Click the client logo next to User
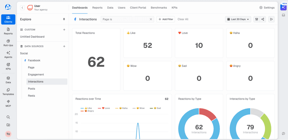The image size is (288, 140). (30, 8)
